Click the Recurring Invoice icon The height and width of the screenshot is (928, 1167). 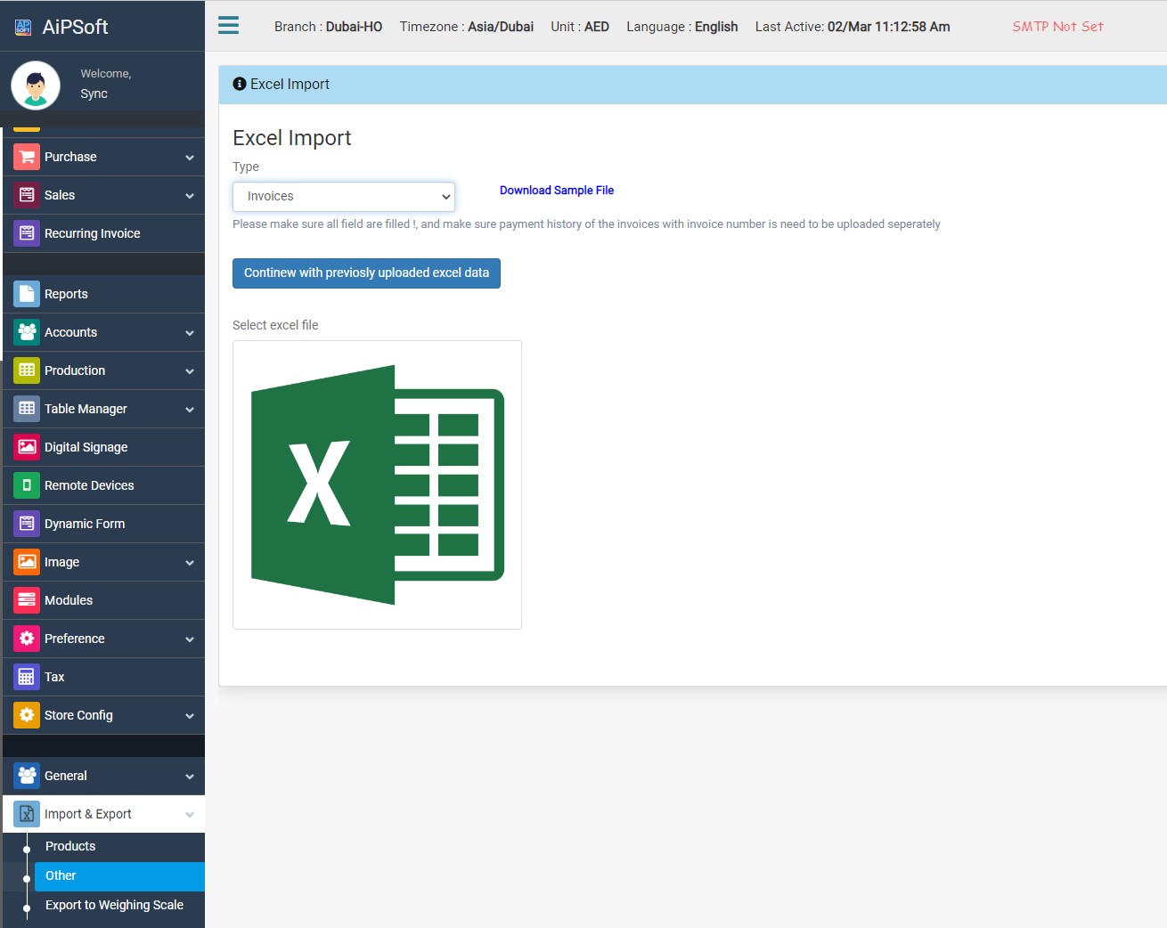click(27, 233)
